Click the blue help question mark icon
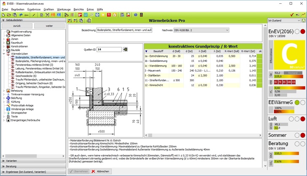Viewport: 307px width, 176px height. 135,15
